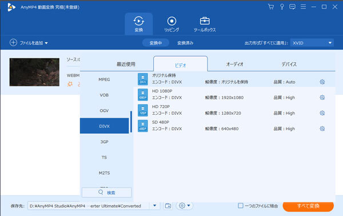Viewport: 343px width, 216px height.
Task: Click the HD 1080P preset icon
Action: pyautogui.click(x=143, y=94)
